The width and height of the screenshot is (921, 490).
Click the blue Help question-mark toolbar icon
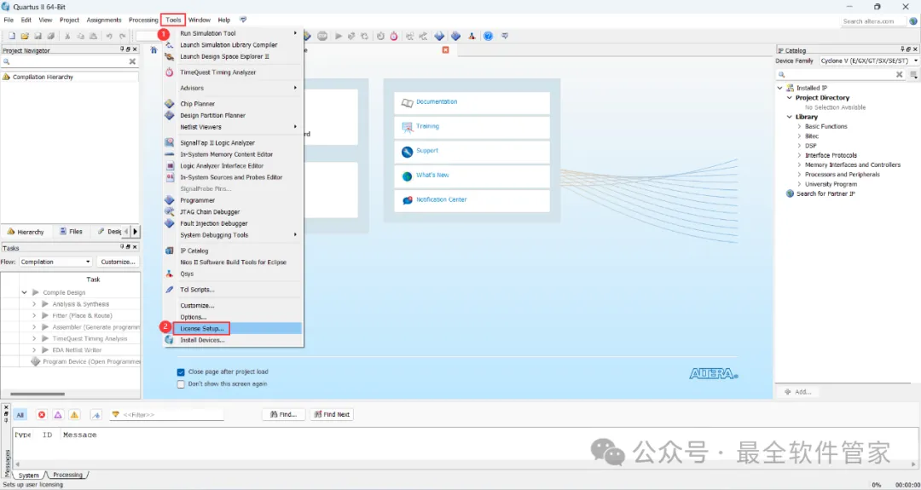pyautogui.click(x=488, y=36)
